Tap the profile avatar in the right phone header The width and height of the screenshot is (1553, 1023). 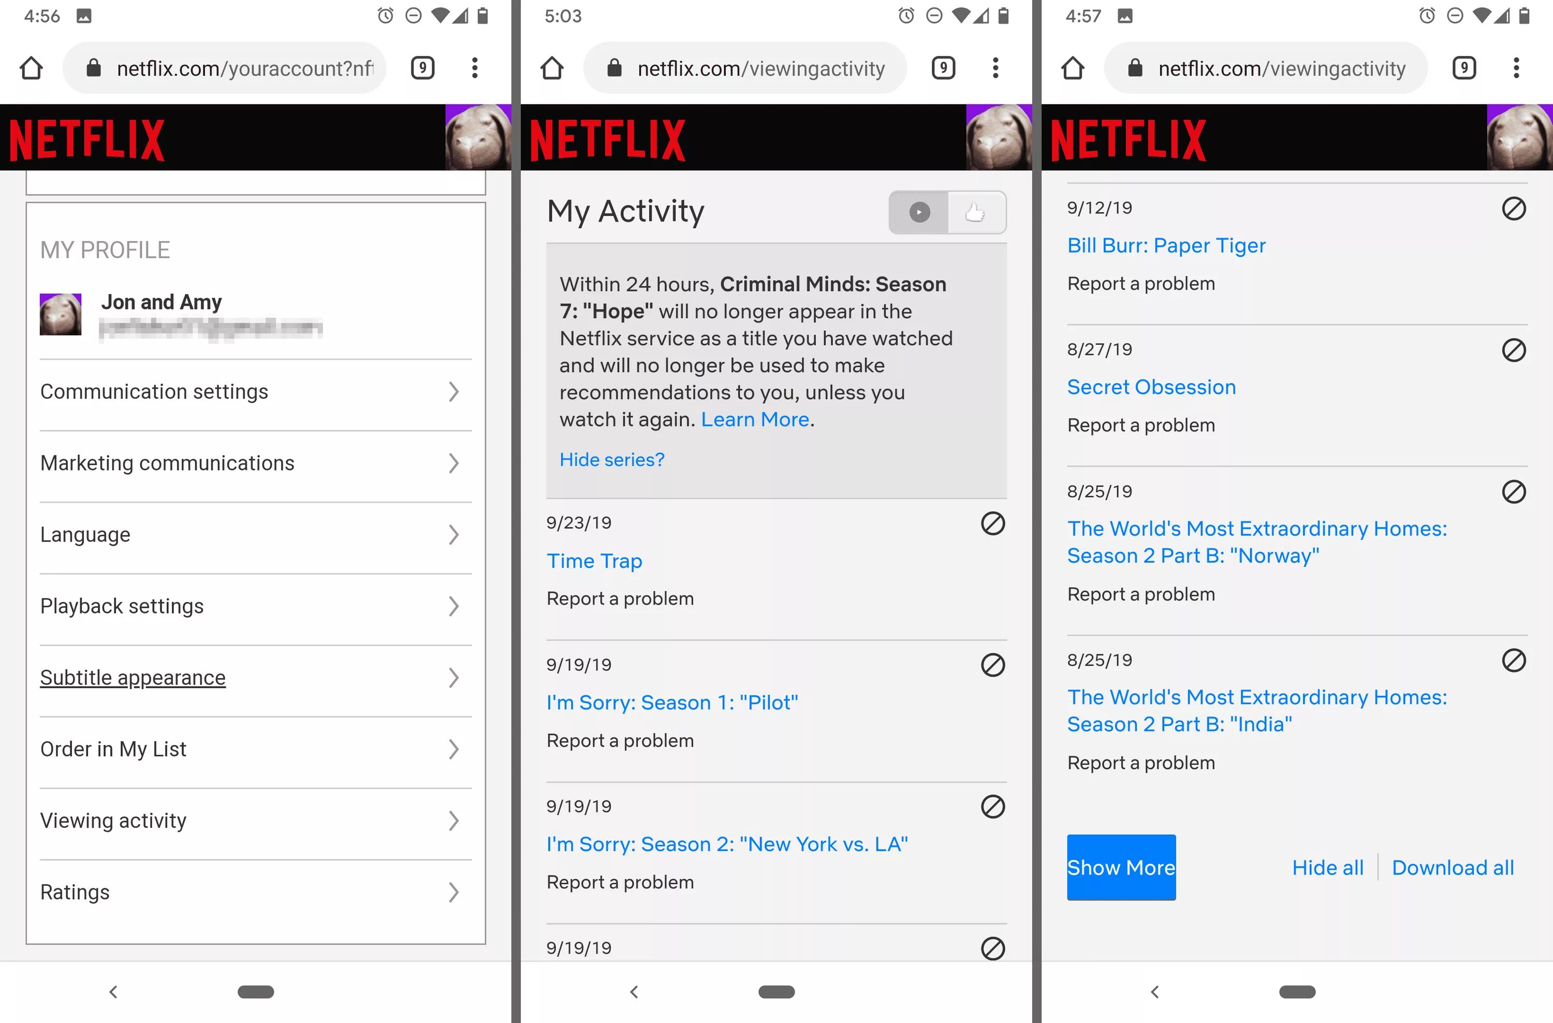(x=1519, y=137)
